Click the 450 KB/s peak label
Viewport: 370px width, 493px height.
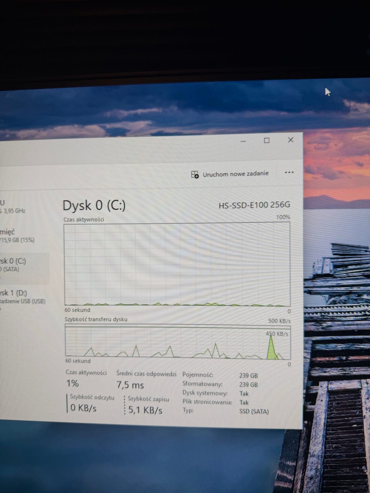277,334
